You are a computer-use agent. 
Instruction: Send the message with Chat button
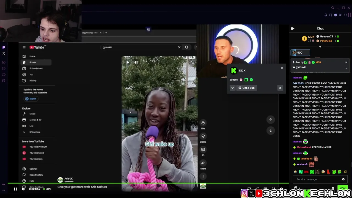pyautogui.click(x=342, y=188)
